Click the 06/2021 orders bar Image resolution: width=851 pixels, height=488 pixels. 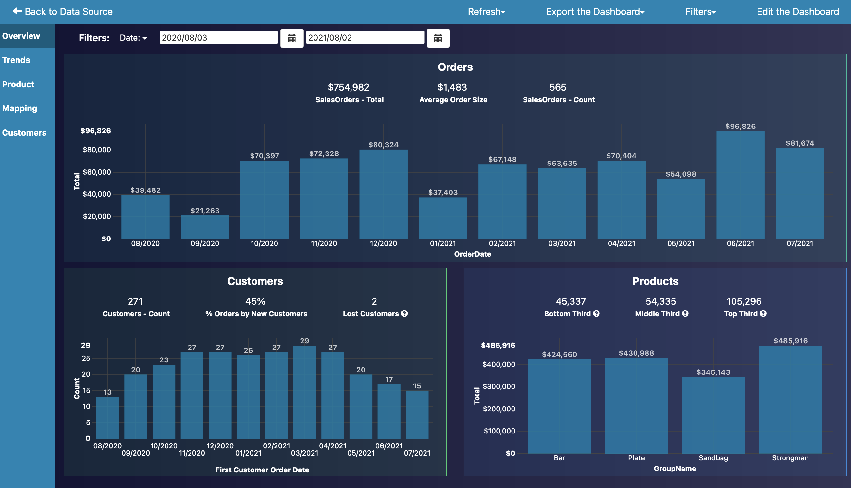740,184
